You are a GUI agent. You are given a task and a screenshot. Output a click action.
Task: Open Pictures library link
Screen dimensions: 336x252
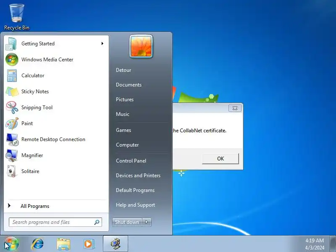125,100
